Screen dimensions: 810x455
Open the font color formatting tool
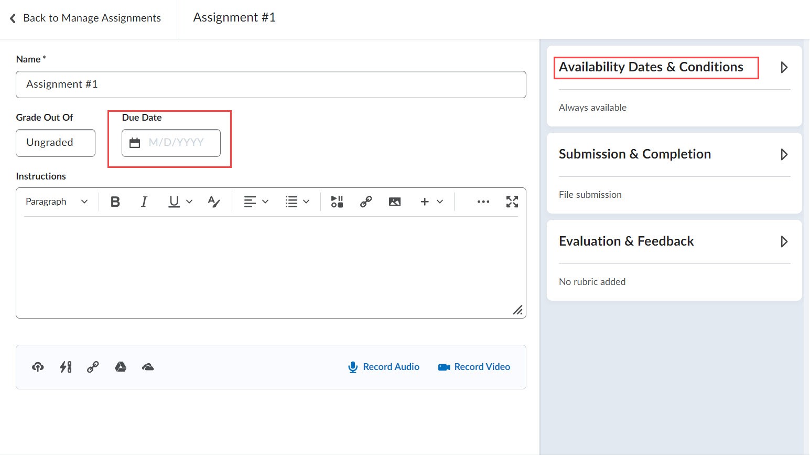coord(213,202)
